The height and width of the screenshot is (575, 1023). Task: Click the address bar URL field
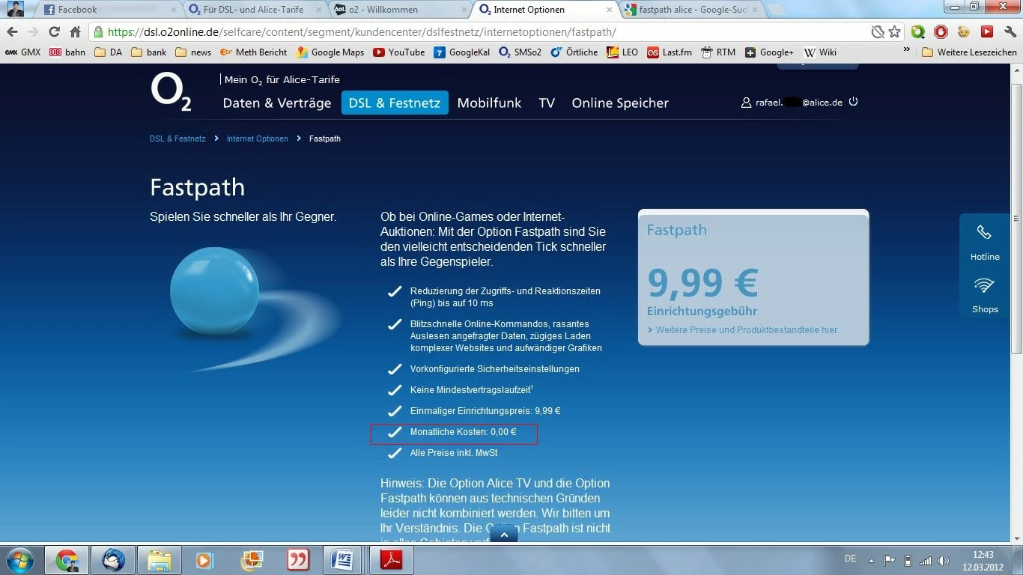[479, 32]
